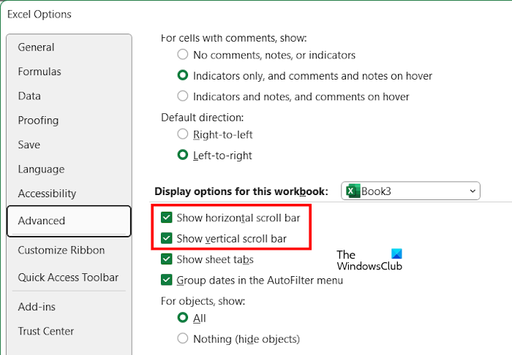Choose Left-to-right default direction
Screen dimensions: 512x355
pyautogui.click(x=183, y=155)
